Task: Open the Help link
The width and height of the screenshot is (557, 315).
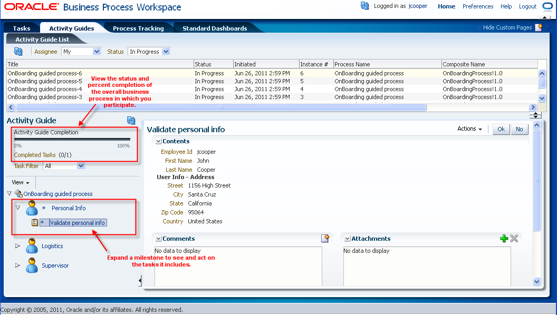Action: (x=506, y=6)
